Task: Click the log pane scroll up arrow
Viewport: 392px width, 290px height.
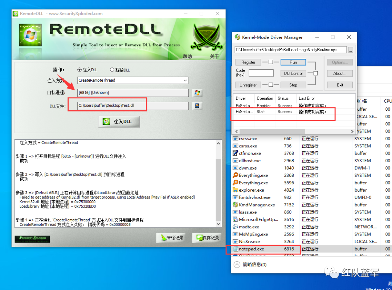Action: click(x=218, y=143)
